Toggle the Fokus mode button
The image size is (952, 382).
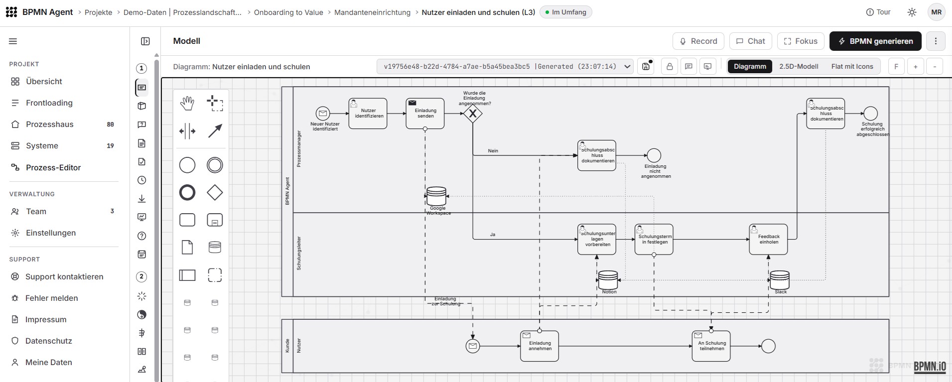coord(801,41)
